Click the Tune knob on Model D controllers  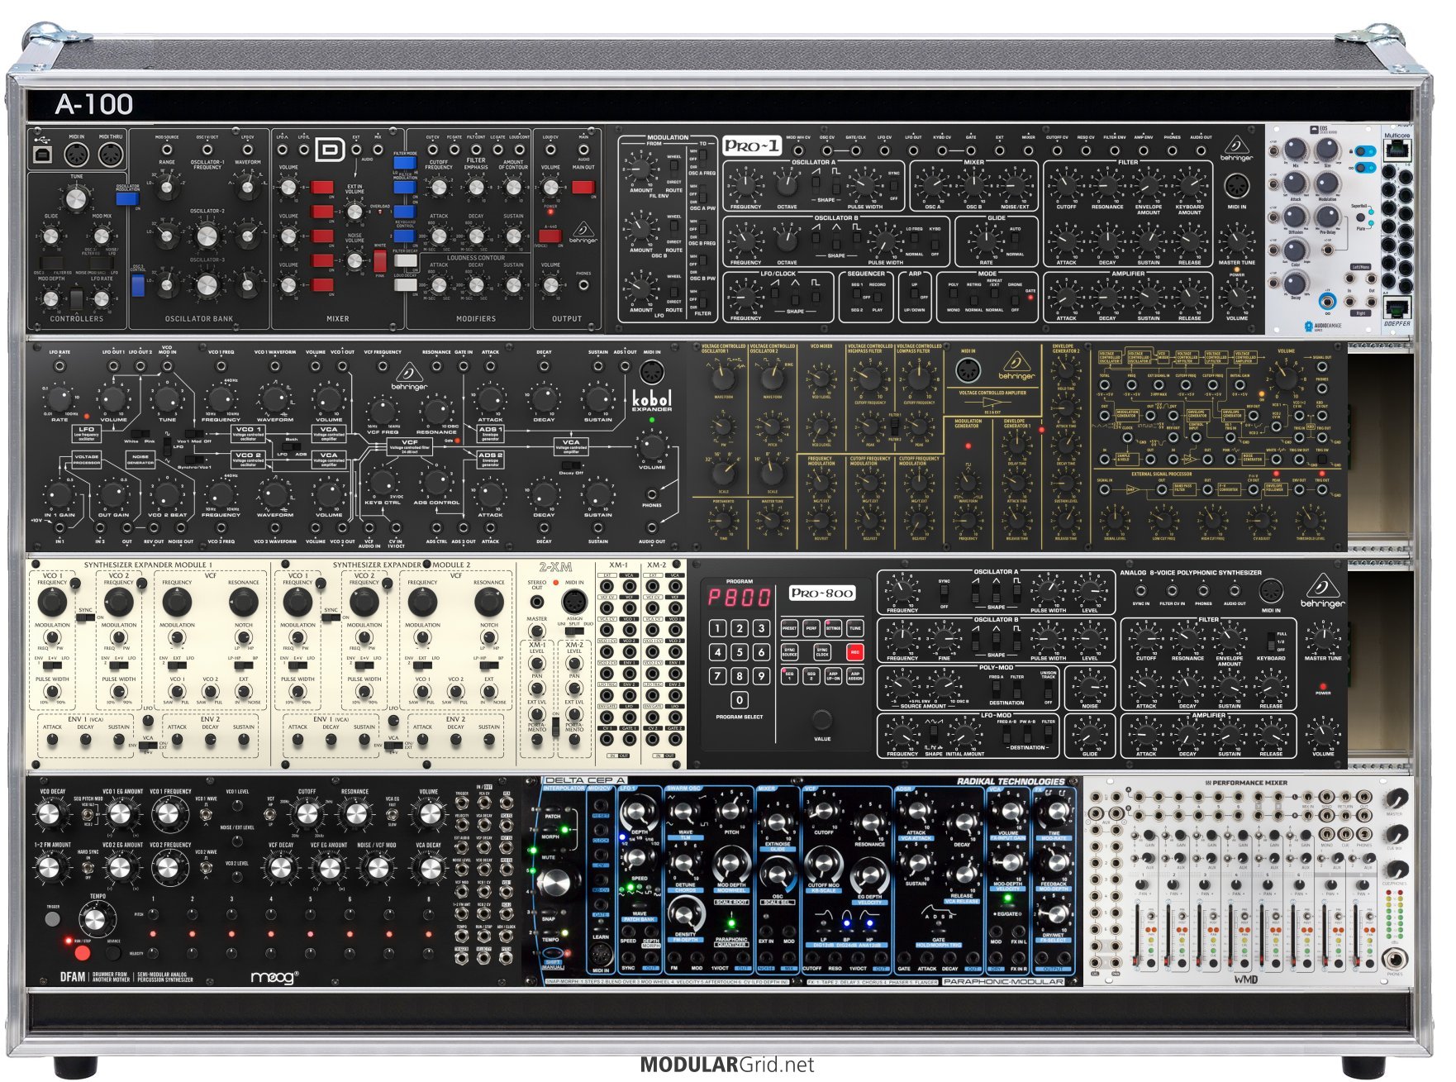coord(76,198)
